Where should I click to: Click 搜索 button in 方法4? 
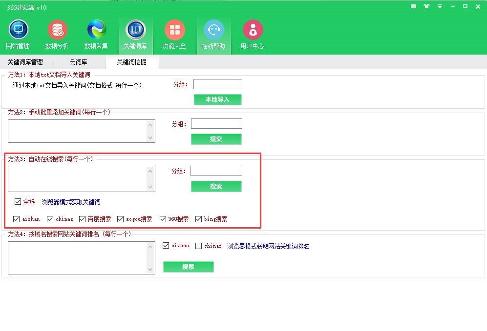coord(189,267)
